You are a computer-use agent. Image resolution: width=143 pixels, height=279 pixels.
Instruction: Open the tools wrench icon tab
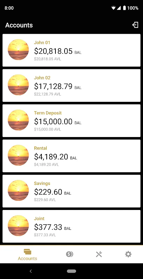tap(99, 254)
